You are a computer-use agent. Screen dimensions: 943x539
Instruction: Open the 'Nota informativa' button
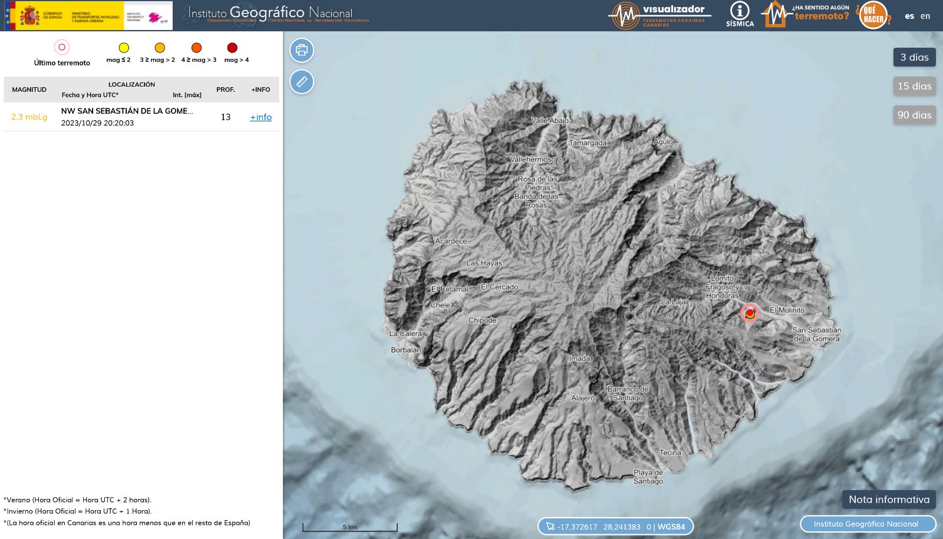click(x=889, y=500)
